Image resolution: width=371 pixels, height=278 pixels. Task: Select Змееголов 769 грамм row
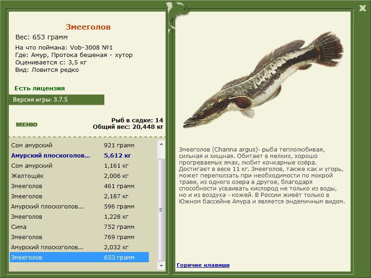coord(79,237)
